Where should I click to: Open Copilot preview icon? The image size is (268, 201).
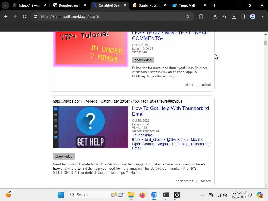259,195
